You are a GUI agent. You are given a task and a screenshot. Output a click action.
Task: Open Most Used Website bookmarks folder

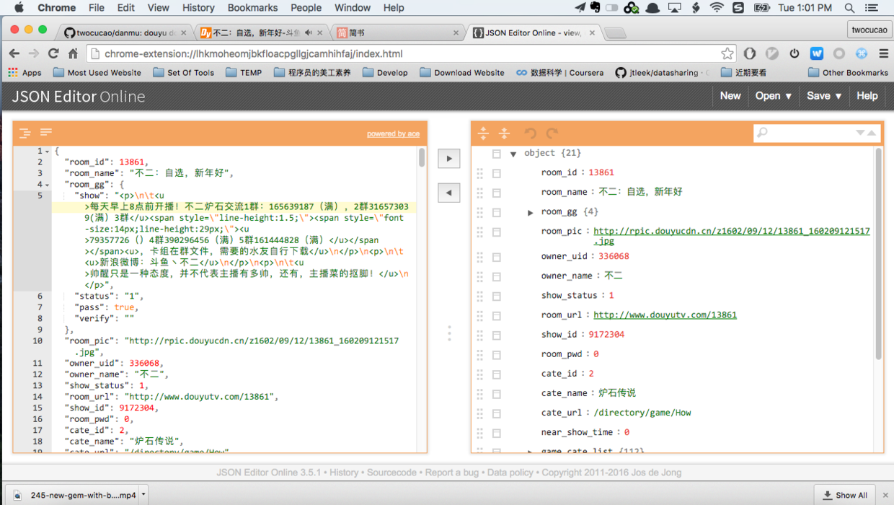point(97,72)
